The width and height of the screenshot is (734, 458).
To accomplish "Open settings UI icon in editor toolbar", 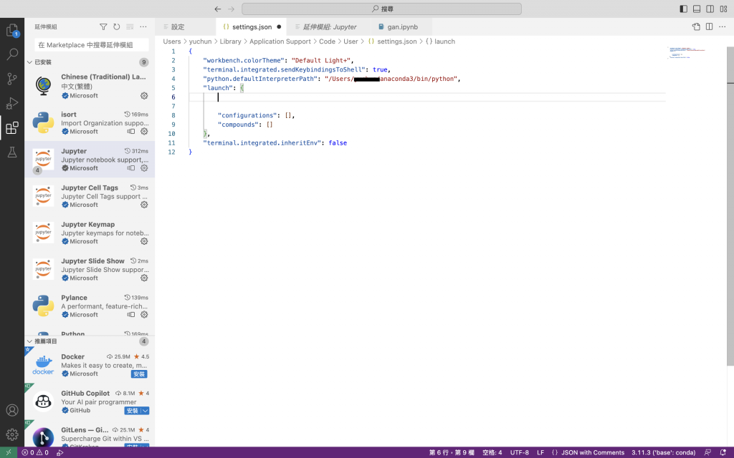I will point(696,26).
